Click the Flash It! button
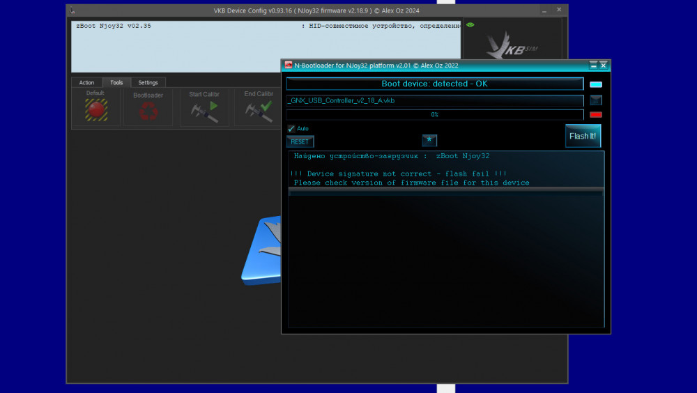 [x=583, y=136]
